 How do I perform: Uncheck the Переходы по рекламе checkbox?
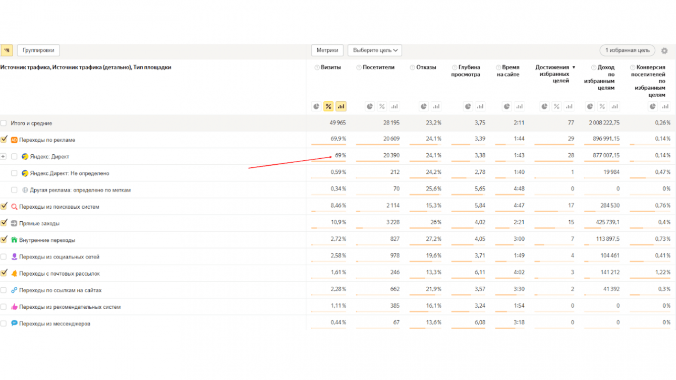(x=4, y=140)
